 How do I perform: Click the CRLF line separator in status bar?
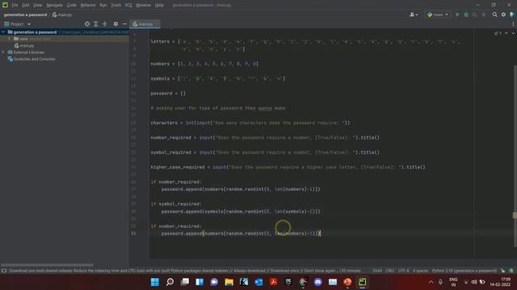389,271
